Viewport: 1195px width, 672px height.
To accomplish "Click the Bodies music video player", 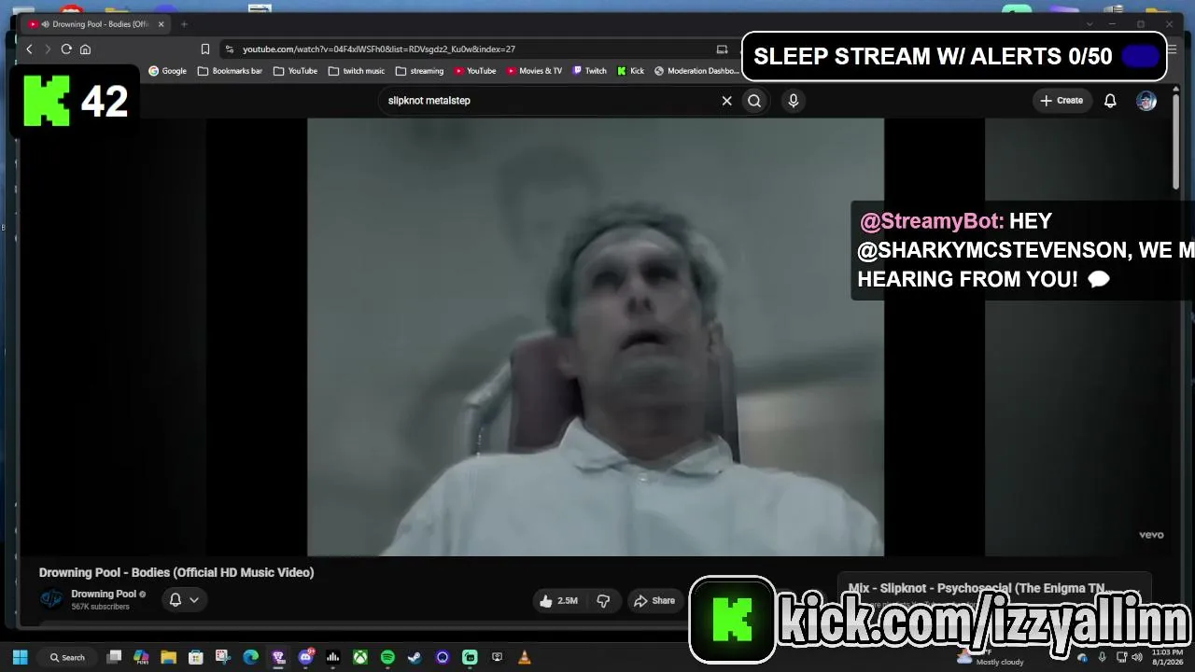I will click(x=596, y=337).
